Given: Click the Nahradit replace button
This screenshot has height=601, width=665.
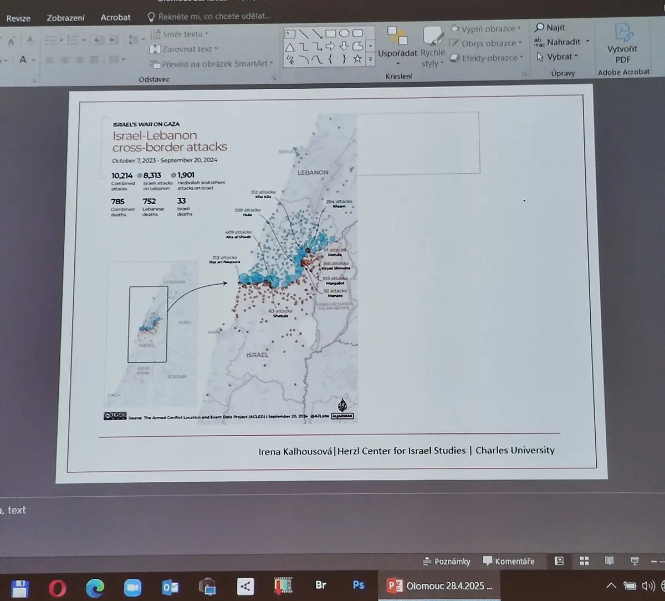Looking at the screenshot, I should coord(562,42).
